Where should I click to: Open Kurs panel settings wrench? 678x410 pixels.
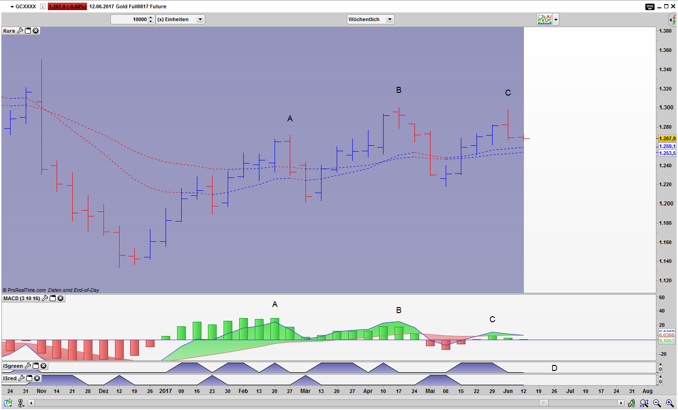click(x=20, y=31)
